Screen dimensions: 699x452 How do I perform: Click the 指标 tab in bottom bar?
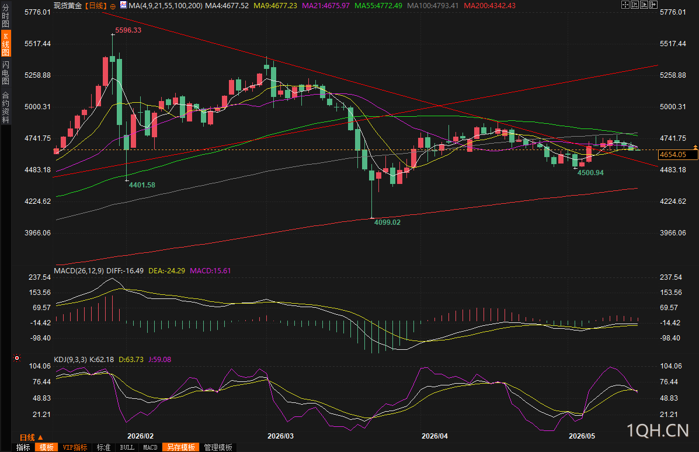[x=23, y=447]
